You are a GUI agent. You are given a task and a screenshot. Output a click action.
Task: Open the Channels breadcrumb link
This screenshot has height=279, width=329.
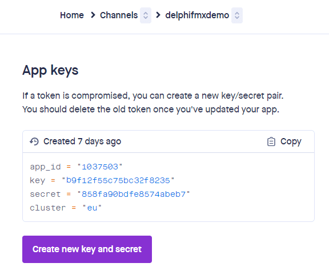(x=119, y=15)
